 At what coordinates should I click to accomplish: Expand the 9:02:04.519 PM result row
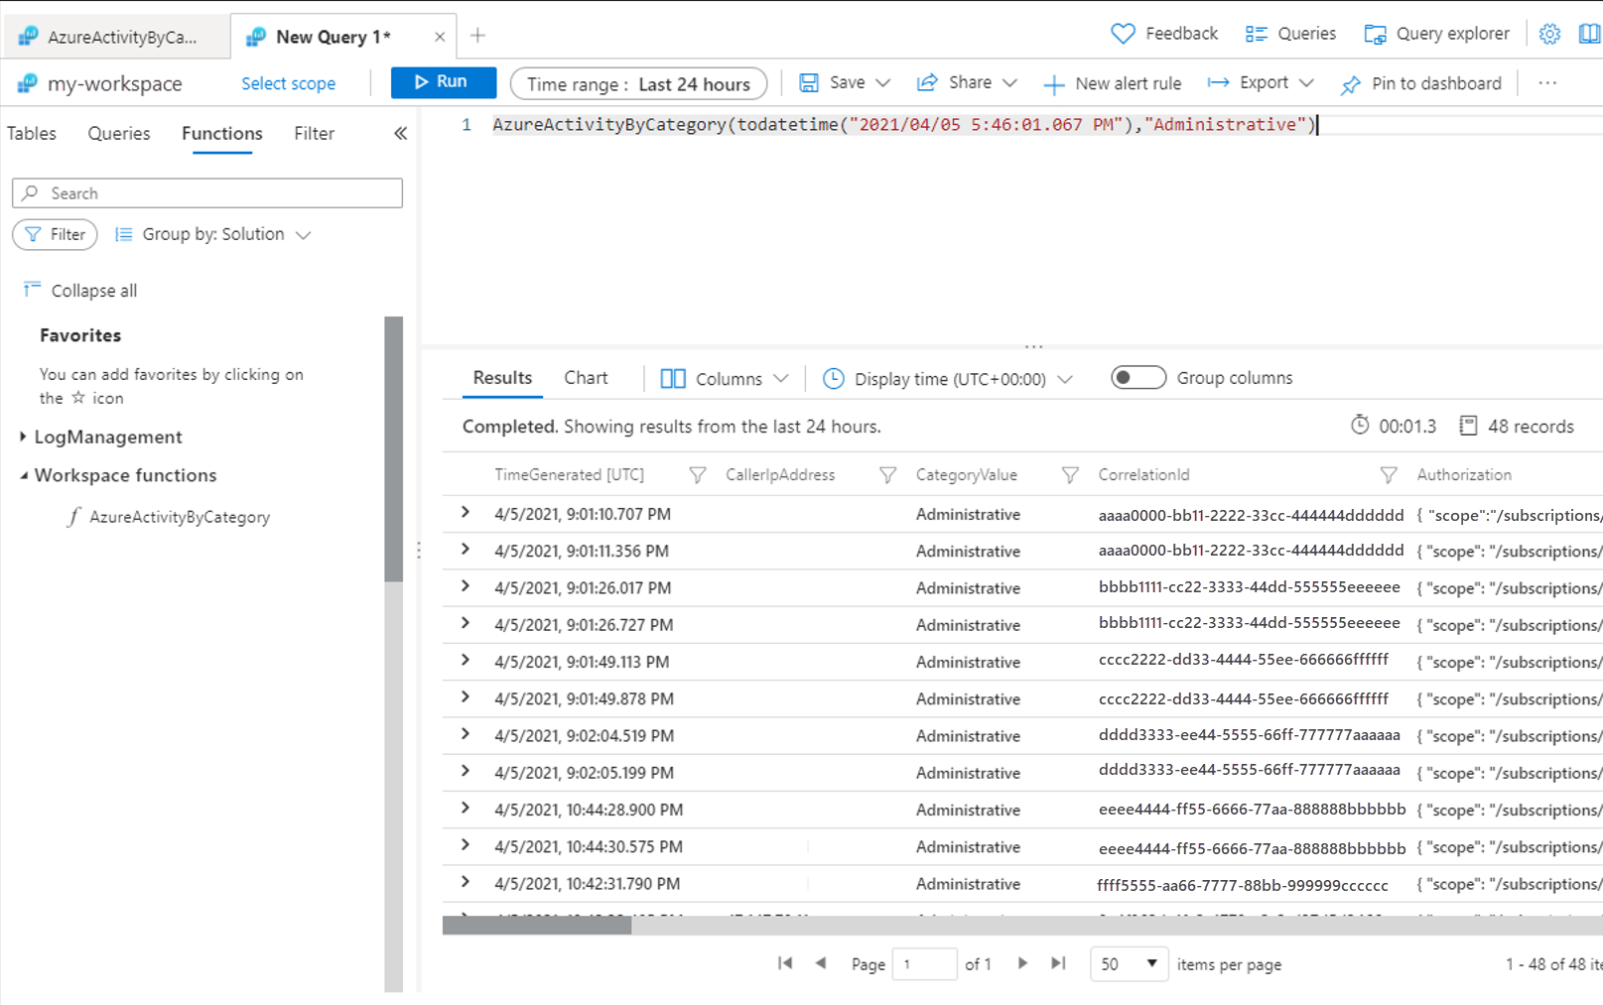point(466,734)
